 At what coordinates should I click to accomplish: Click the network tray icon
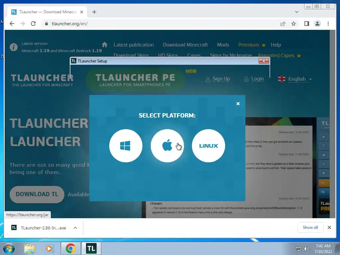[x=298, y=249]
